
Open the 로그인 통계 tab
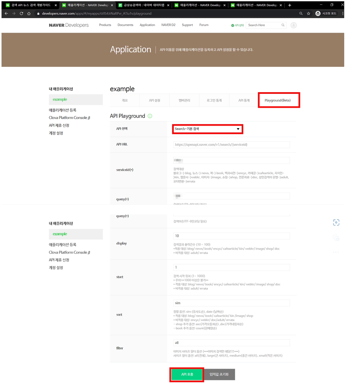tap(214, 100)
